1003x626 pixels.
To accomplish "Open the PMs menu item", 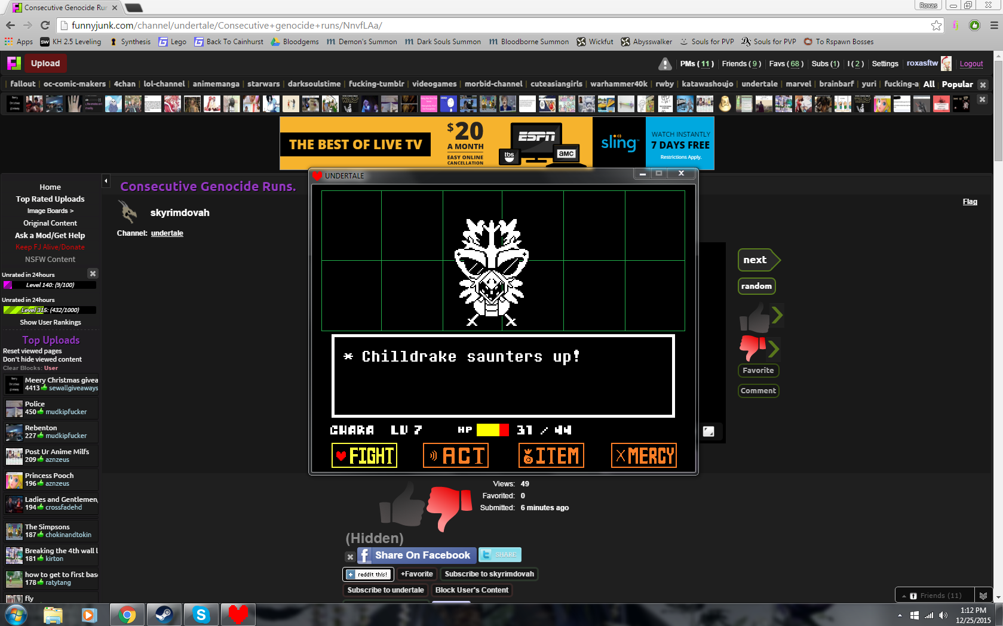I will [x=696, y=64].
